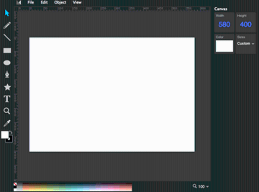
Task: Select the arrow Select tool
Action: (x=7, y=13)
